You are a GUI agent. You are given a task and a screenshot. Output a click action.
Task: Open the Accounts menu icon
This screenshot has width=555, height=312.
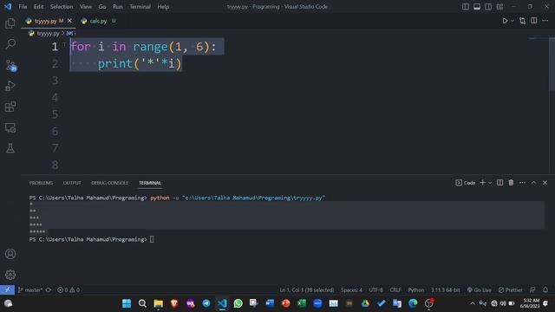pos(10,254)
